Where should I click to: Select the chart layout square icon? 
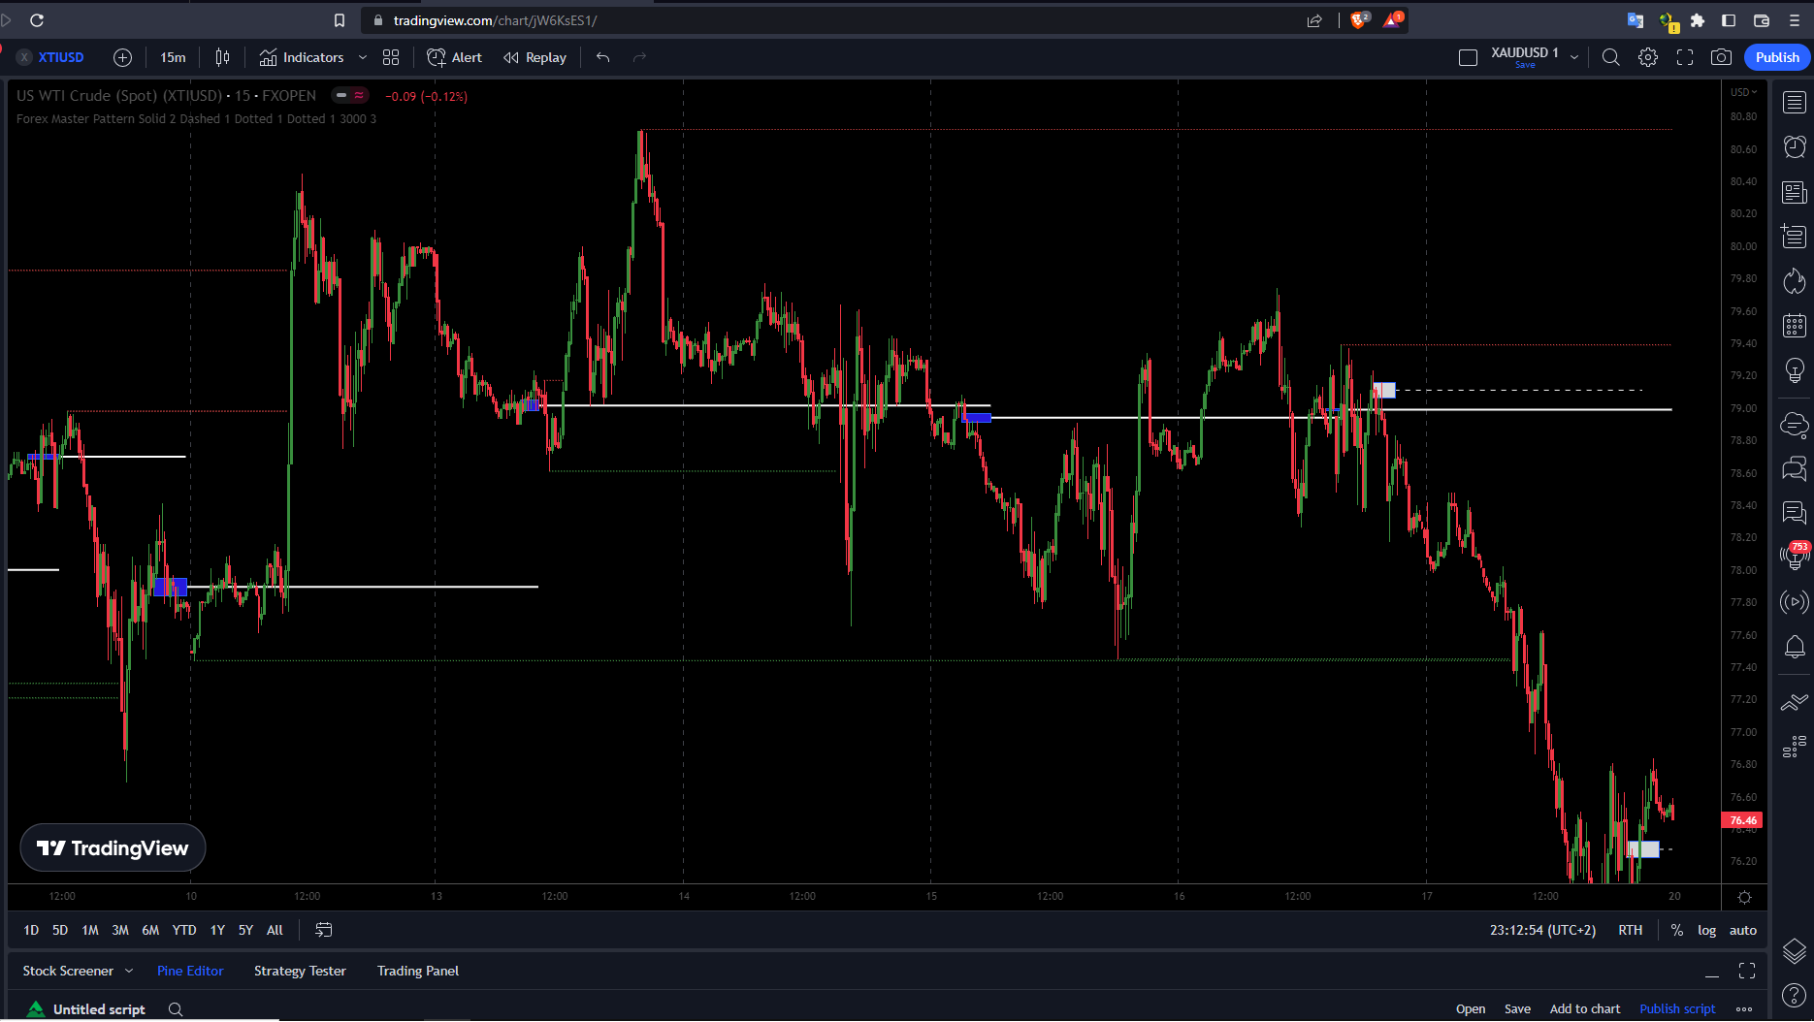[1468, 57]
